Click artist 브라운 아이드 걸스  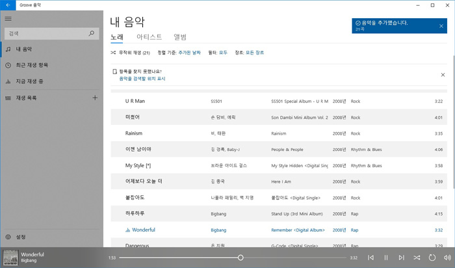pyautogui.click(x=229, y=165)
